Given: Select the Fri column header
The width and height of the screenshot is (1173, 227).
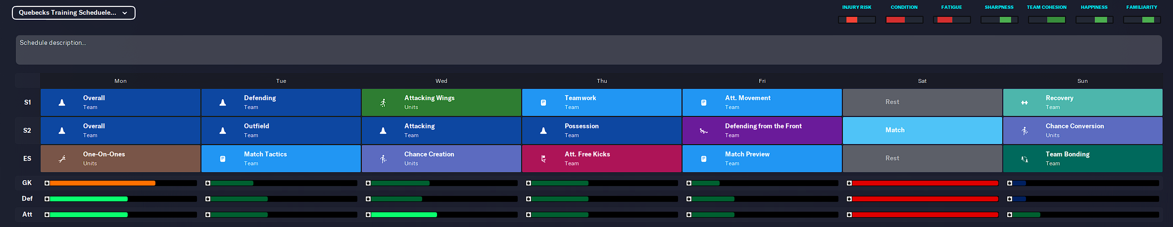Looking at the screenshot, I should click(x=762, y=81).
